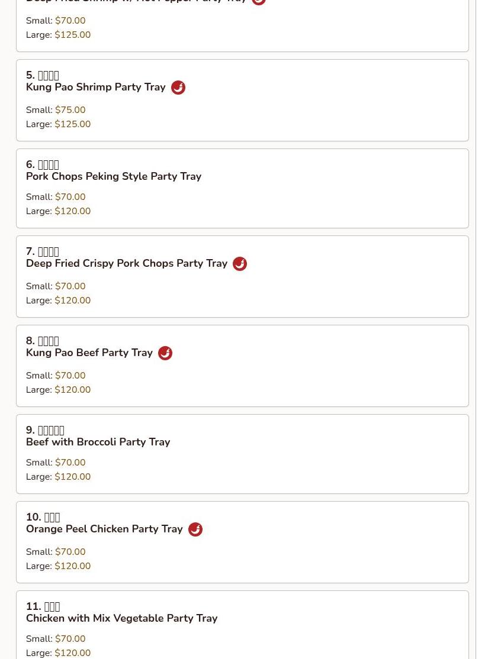488x659 pixels.
Task: Select Orange Peel Chicken Party Tray
Action: (104, 529)
